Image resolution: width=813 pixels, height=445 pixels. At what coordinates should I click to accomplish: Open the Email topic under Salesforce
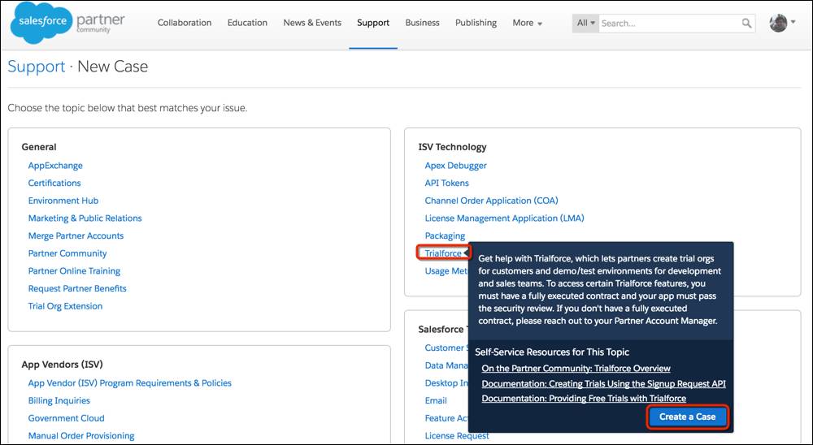click(x=436, y=401)
